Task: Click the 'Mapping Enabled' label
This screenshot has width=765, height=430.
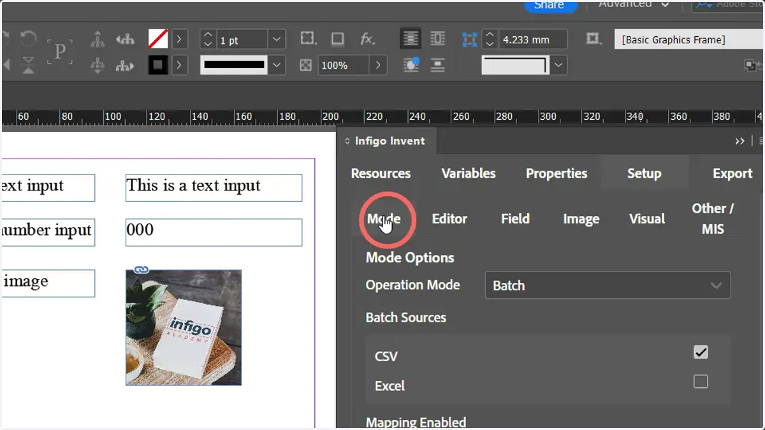Action: pos(416,422)
